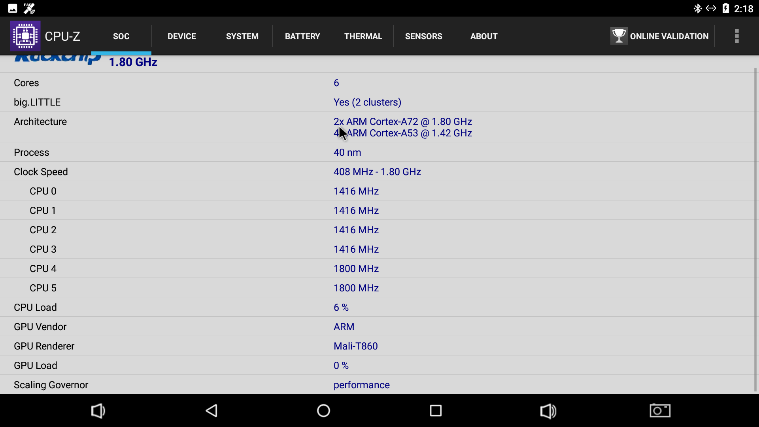Click the 1.80 GHz header value

click(x=133, y=62)
